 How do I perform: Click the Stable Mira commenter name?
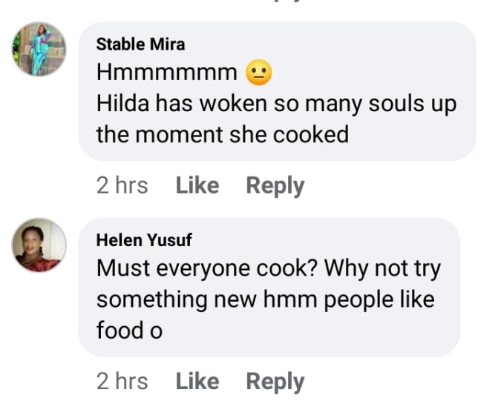(x=140, y=44)
